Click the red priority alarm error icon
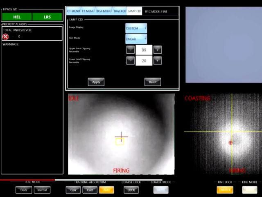This screenshot has width=262, height=197. point(6,37)
